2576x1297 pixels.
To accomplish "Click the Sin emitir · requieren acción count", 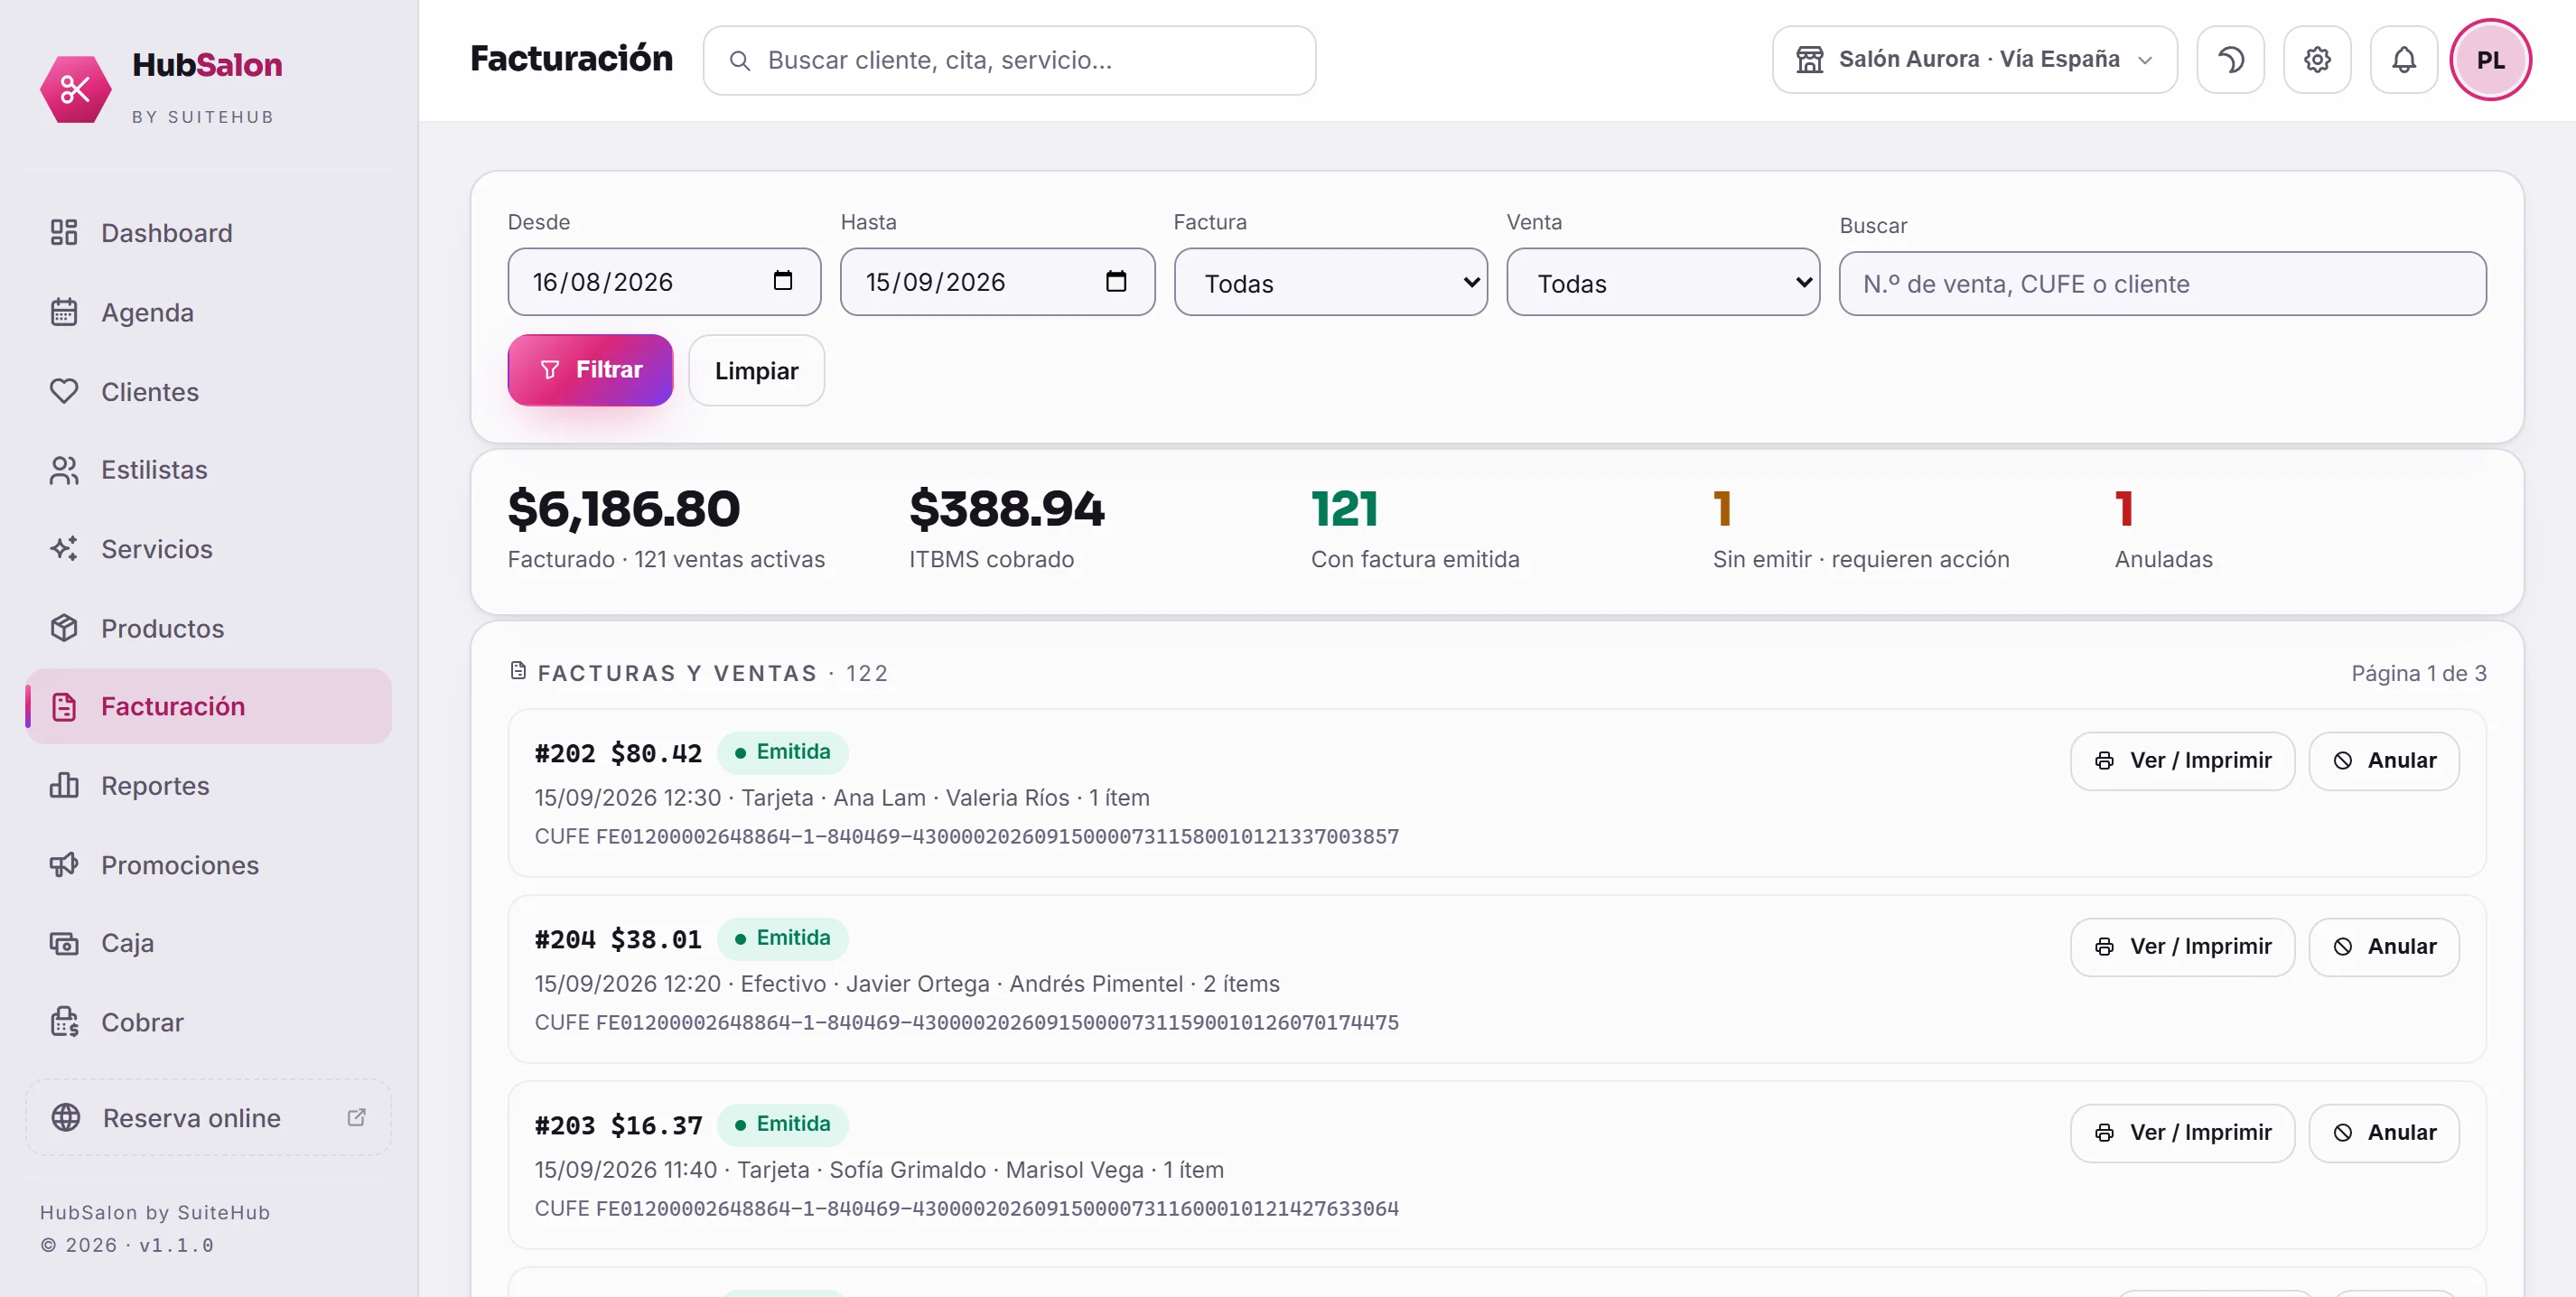I will (x=1722, y=509).
